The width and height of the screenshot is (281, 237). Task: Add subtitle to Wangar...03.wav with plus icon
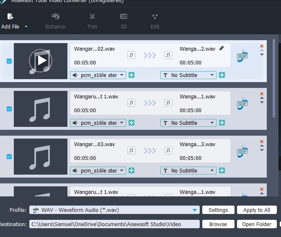click(x=222, y=170)
